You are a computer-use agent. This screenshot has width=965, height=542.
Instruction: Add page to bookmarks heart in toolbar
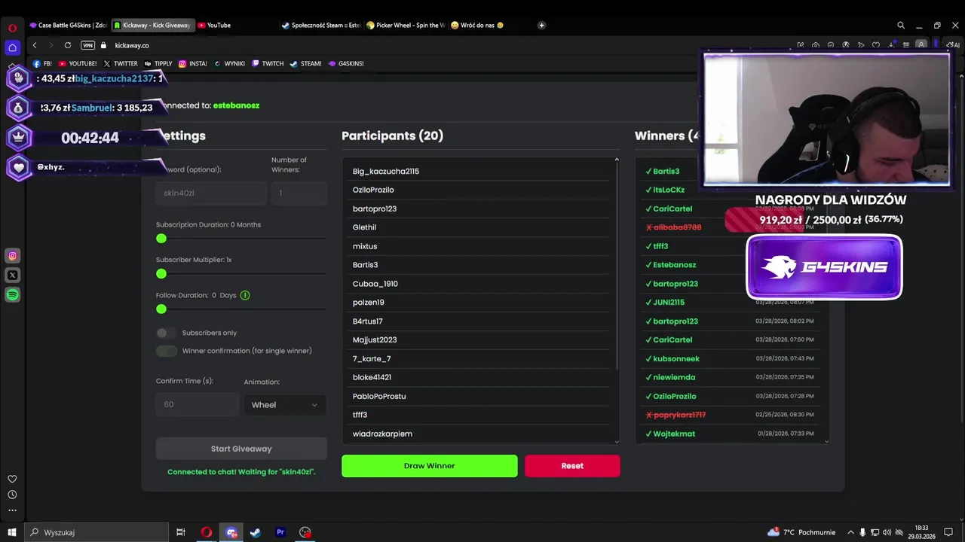coord(876,45)
